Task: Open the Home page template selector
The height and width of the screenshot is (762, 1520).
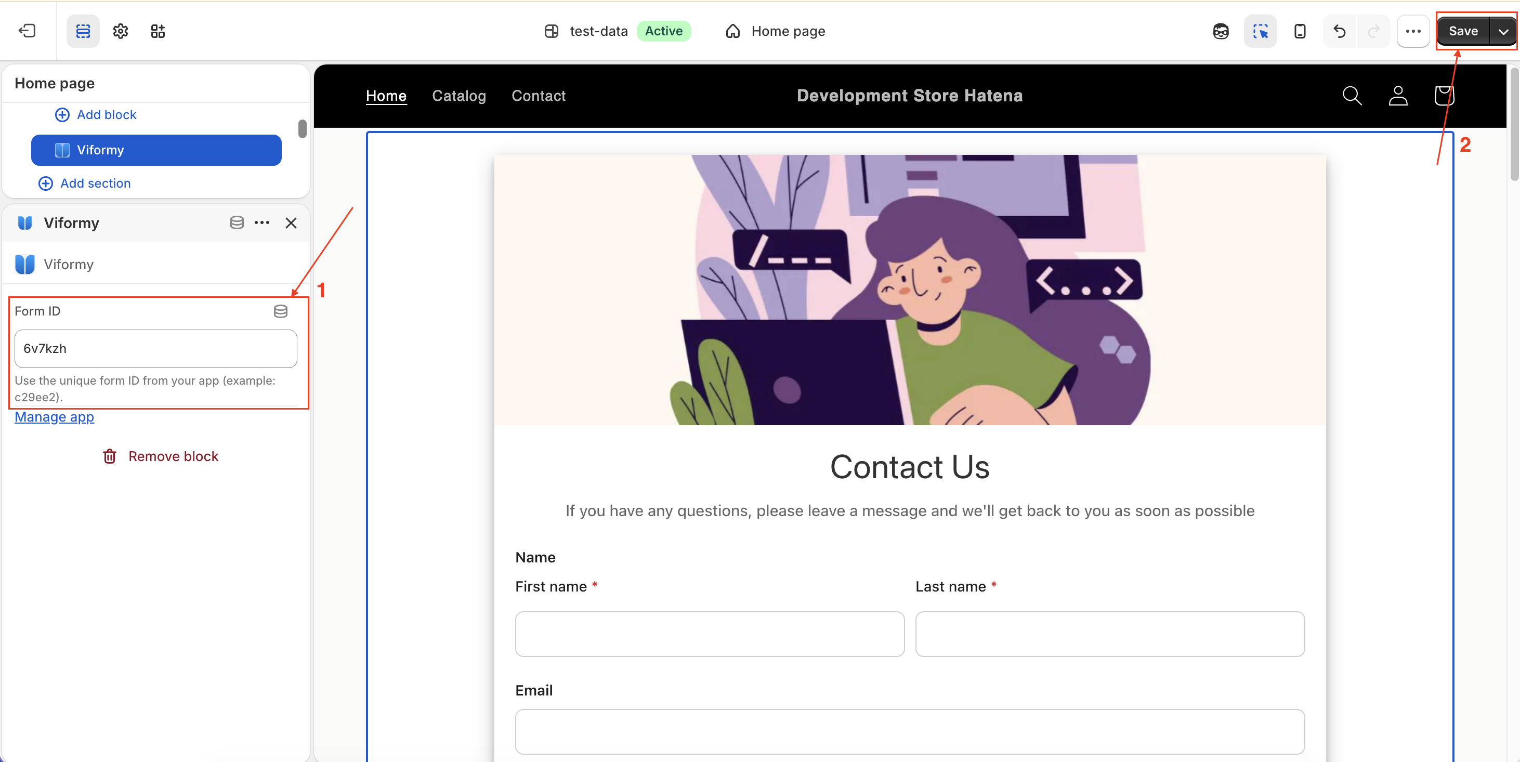Action: pyautogui.click(x=775, y=31)
